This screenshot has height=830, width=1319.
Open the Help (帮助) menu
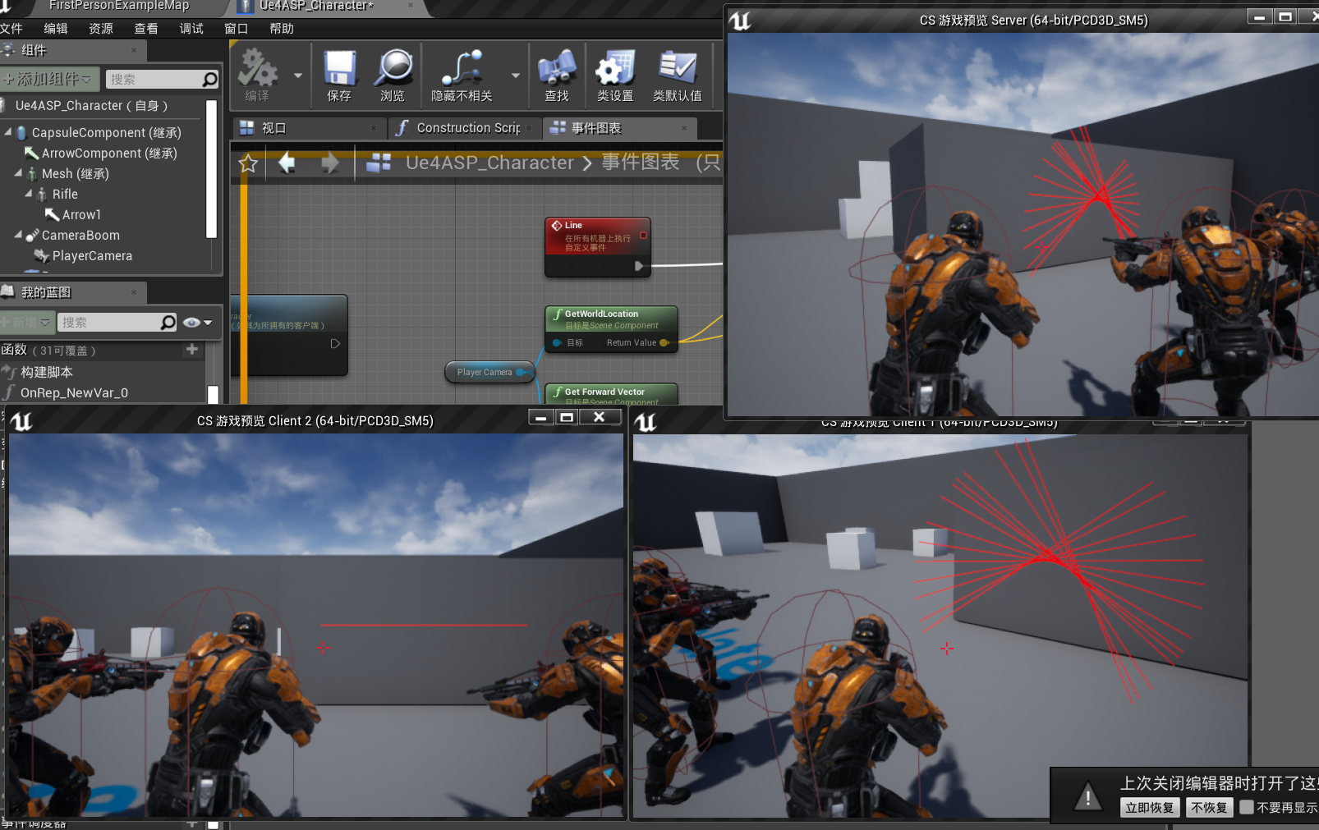coord(282,28)
